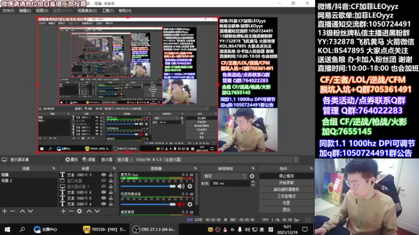
Task: Toggle visibility of 文本 (GDI+) 5
Action: (x=103, y=198)
